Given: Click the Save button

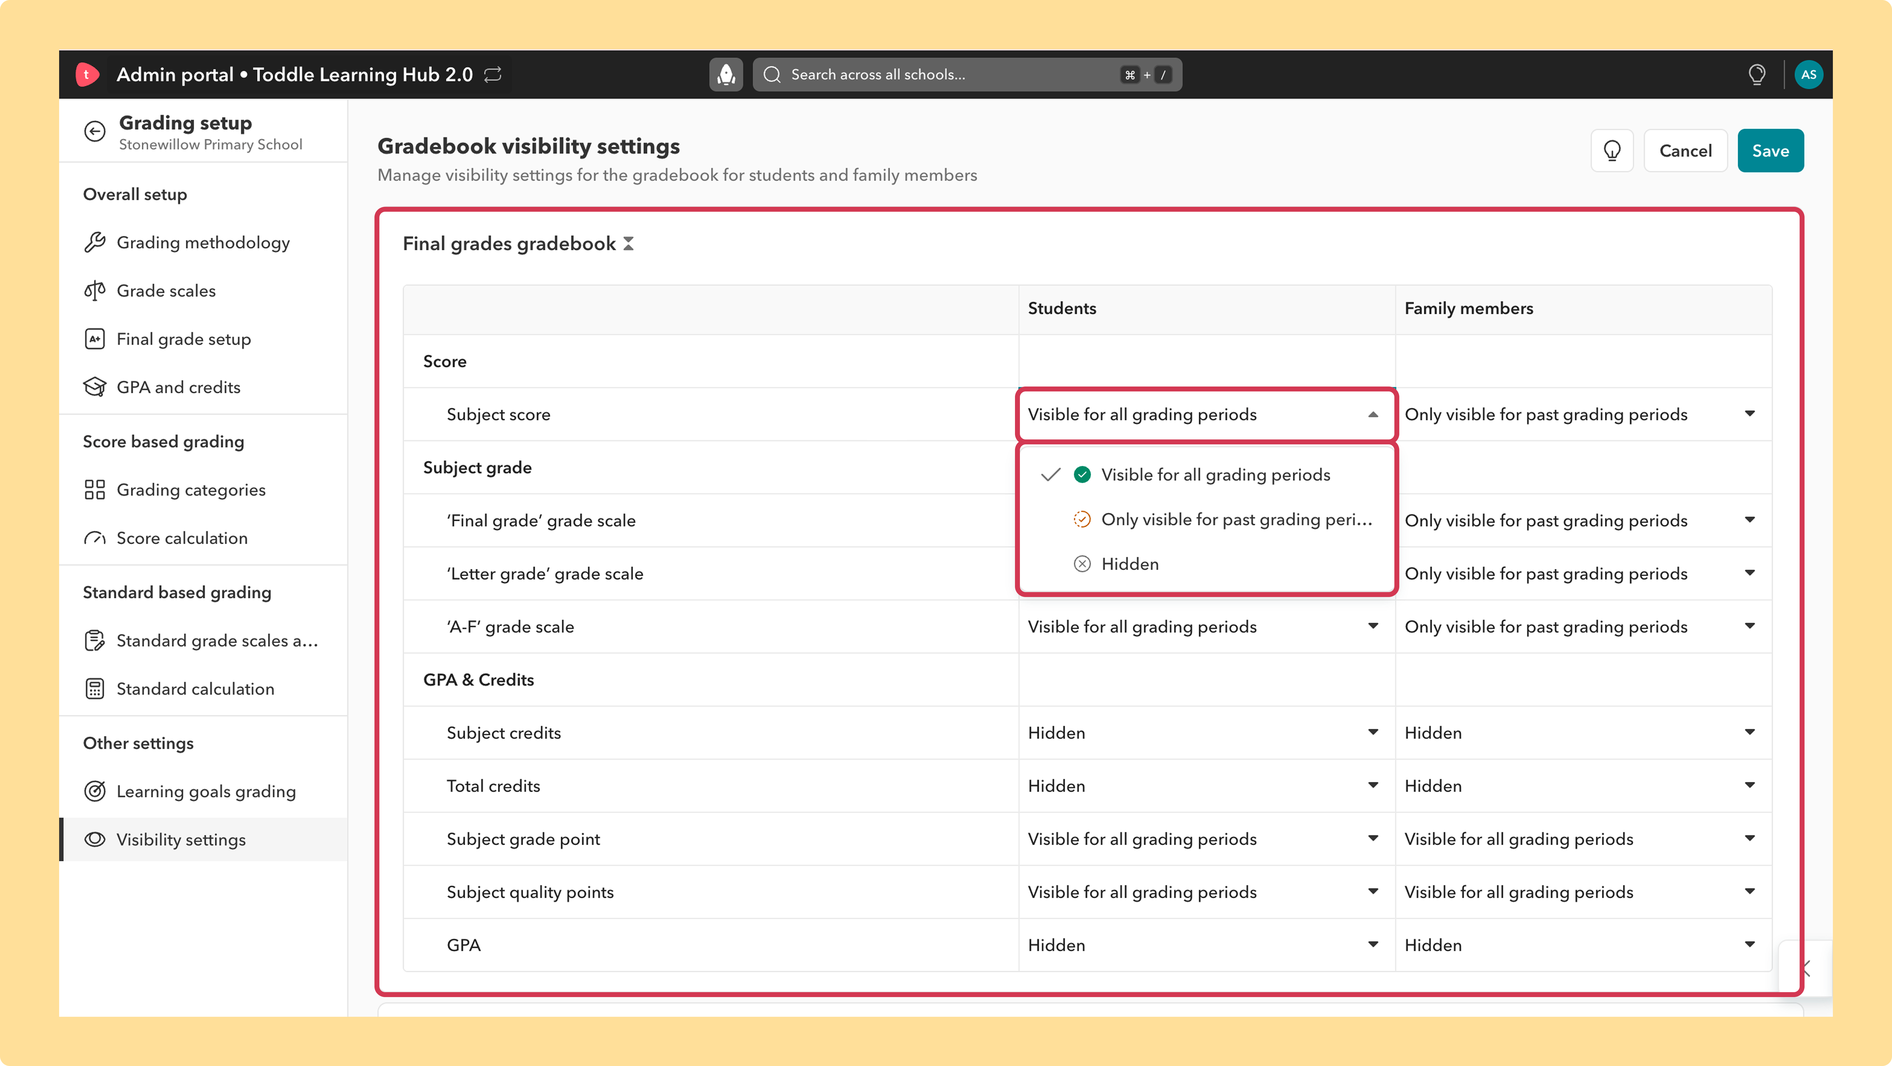Looking at the screenshot, I should click(x=1770, y=150).
